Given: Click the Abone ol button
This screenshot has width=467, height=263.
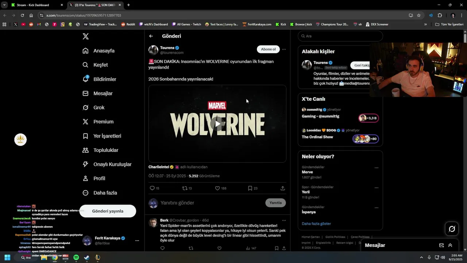Looking at the screenshot, I should click(268, 49).
